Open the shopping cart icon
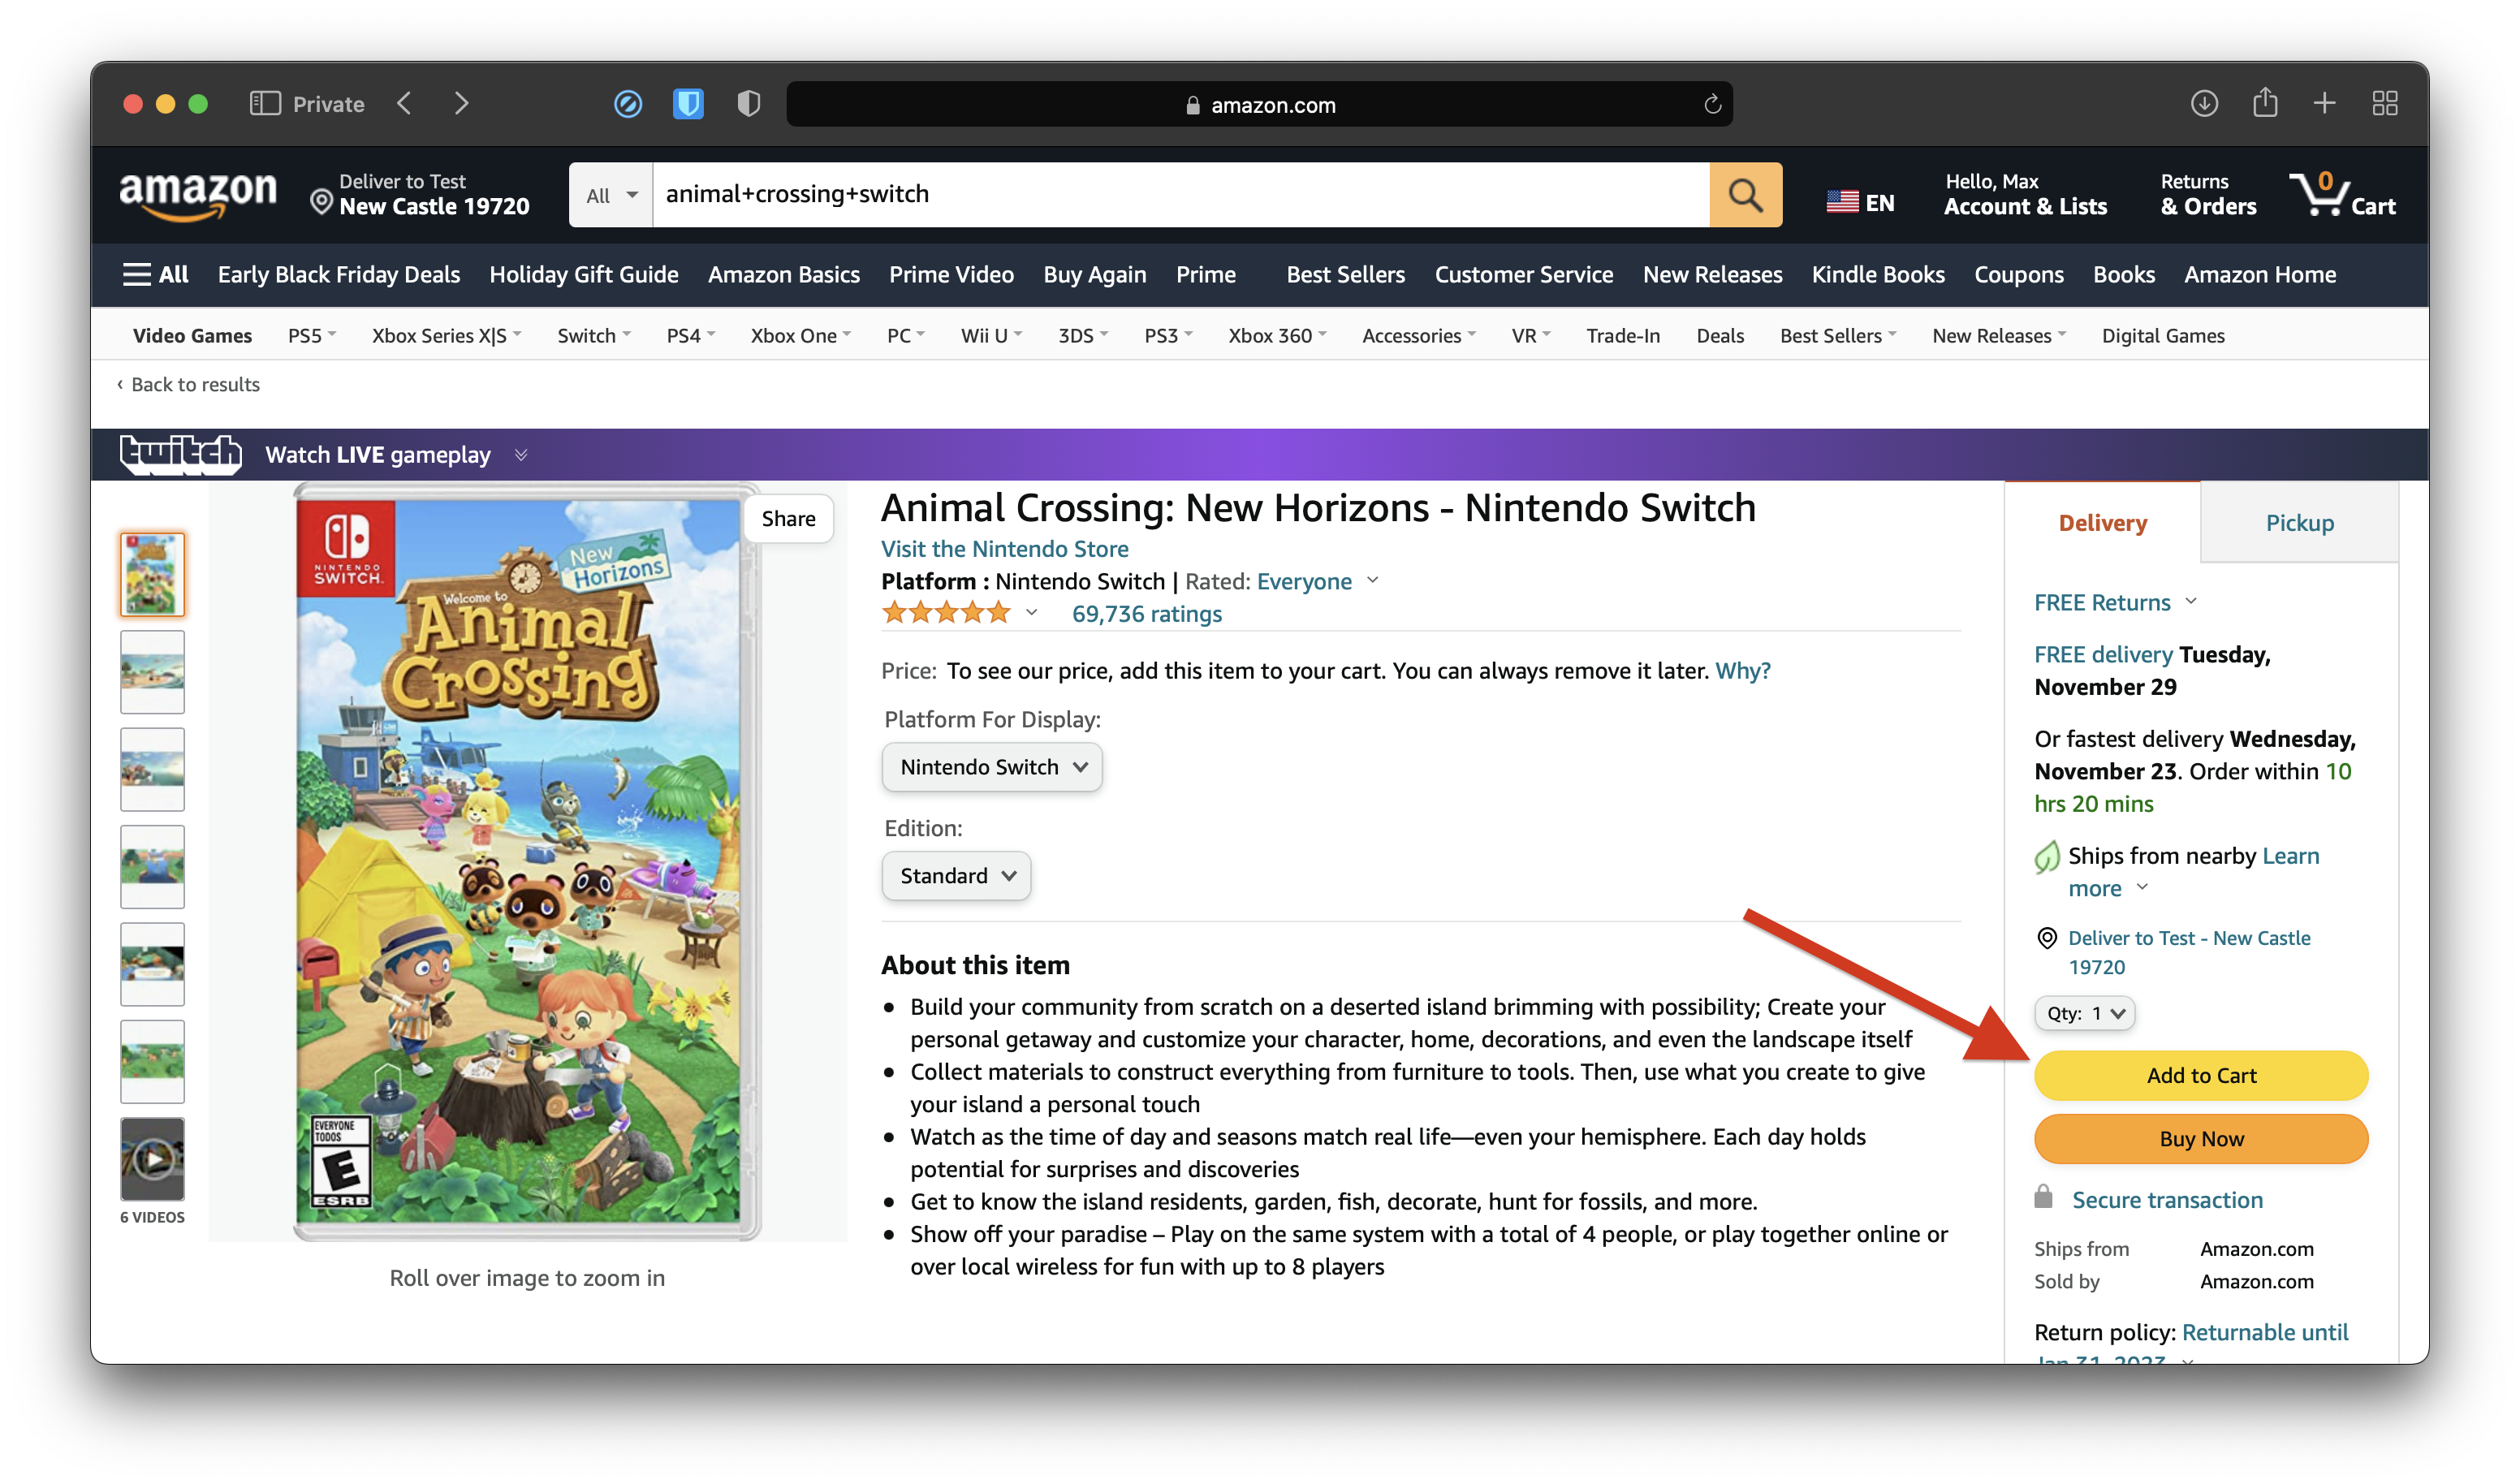Image resolution: width=2520 pixels, height=1484 pixels. 2342,194
